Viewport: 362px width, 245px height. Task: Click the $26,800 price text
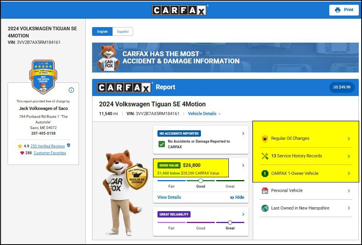coord(192,165)
